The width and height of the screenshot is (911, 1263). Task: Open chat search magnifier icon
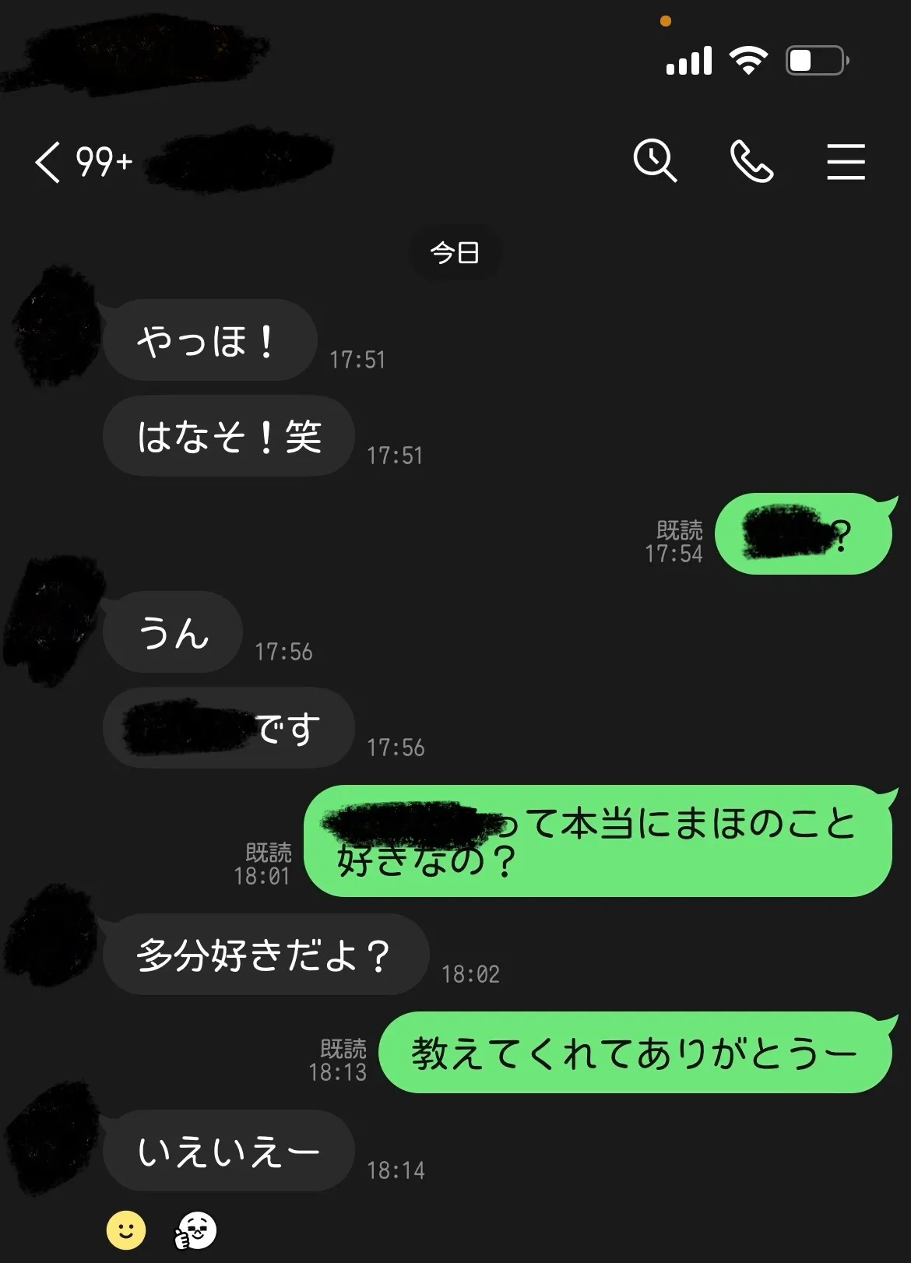pos(655,161)
